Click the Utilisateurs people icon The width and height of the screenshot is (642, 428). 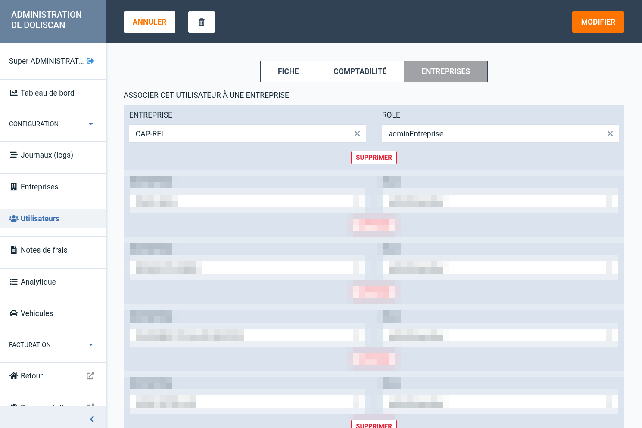pyautogui.click(x=14, y=219)
